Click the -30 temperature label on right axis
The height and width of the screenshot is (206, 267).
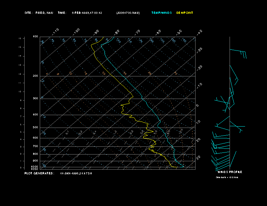tap(199, 50)
